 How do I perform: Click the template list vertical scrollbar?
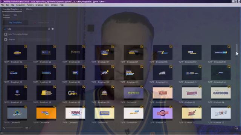pyautogui.click(x=237, y=48)
